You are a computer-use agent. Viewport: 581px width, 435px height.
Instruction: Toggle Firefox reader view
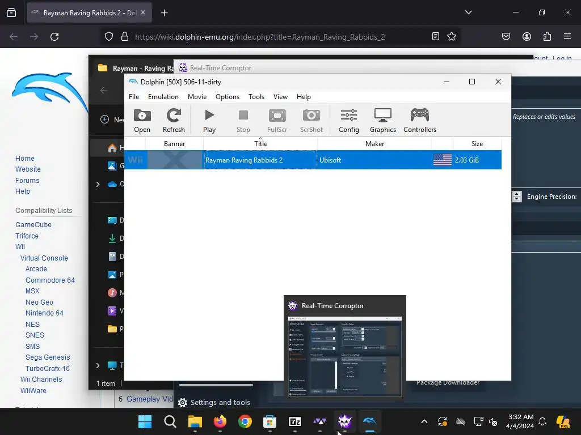(436, 36)
